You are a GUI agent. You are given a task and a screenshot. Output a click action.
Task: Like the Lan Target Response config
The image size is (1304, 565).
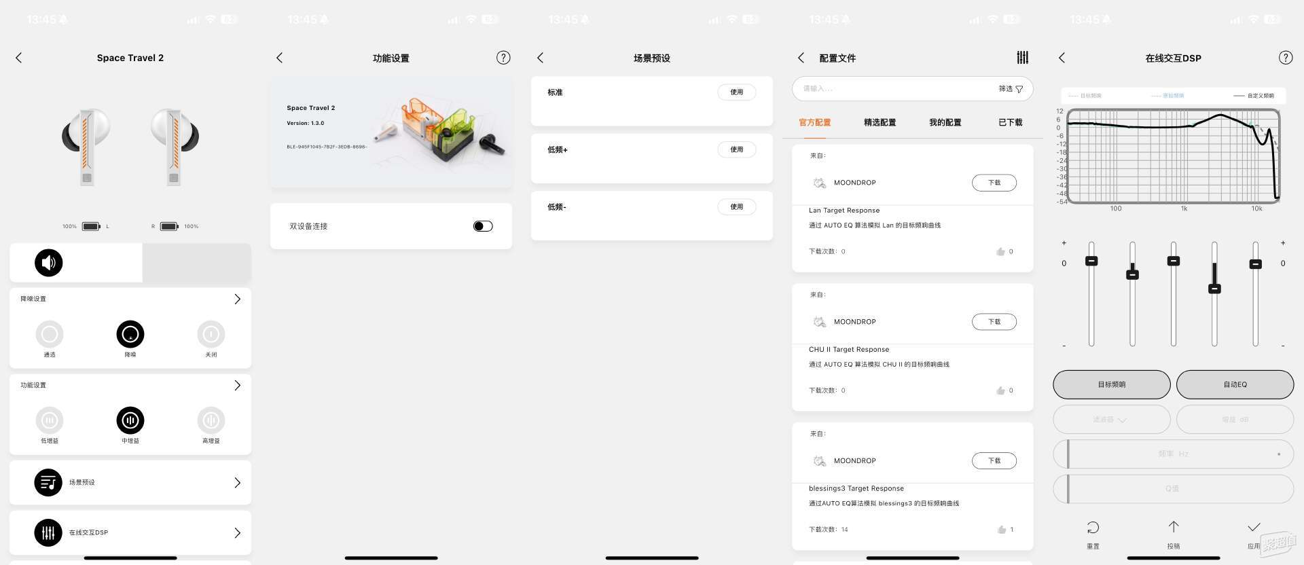(1000, 252)
